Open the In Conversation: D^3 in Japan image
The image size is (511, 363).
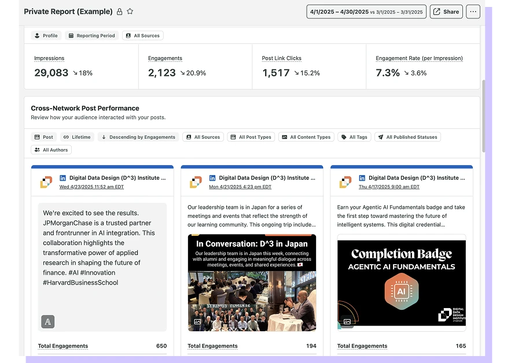click(x=252, y=283)
